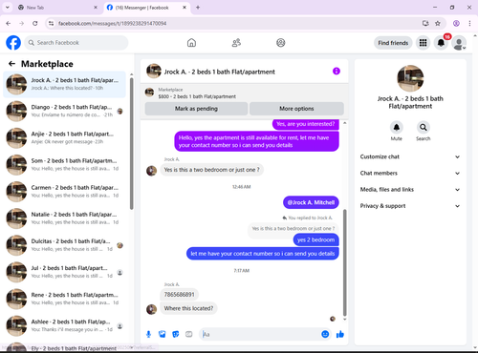Send a voice clip with microphone icon

tap(148, 334)
